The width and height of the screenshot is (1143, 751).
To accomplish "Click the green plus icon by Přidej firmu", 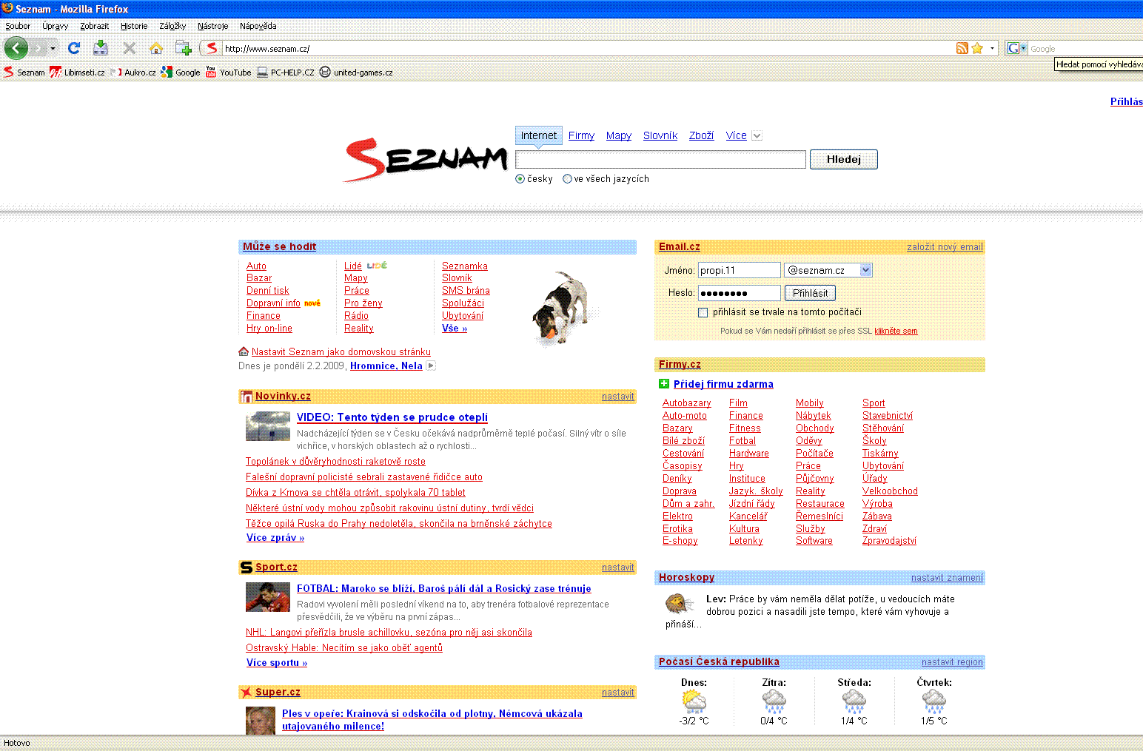I will (664, 383).
